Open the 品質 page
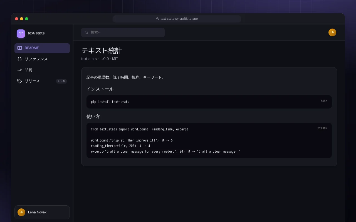Viewport: 356px width, 222px height. [x=42, y=70]
